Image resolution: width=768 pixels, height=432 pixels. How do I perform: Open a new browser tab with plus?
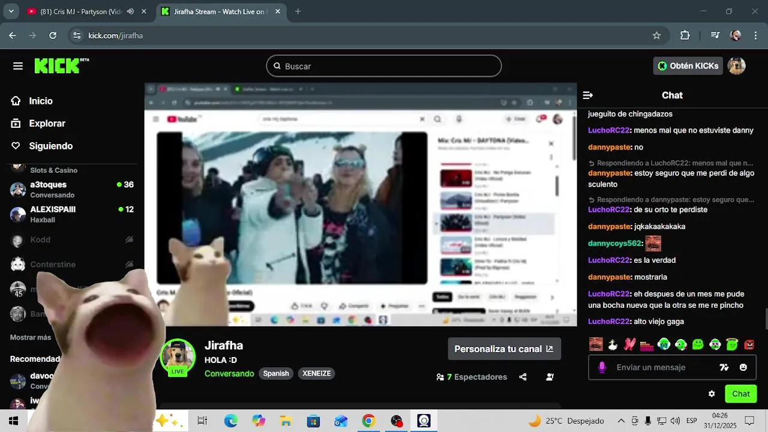click(298, 11)
